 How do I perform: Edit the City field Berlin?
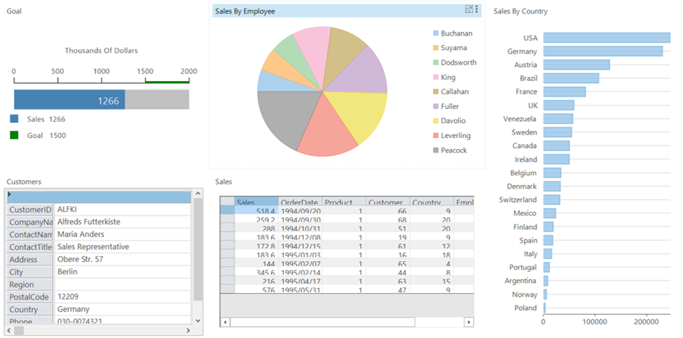123,272
